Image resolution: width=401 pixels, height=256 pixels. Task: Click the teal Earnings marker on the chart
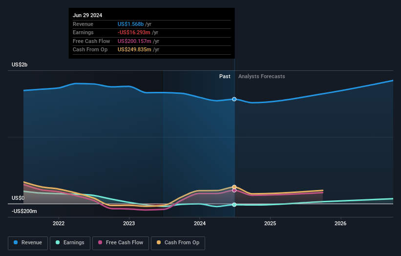[234, 205]
